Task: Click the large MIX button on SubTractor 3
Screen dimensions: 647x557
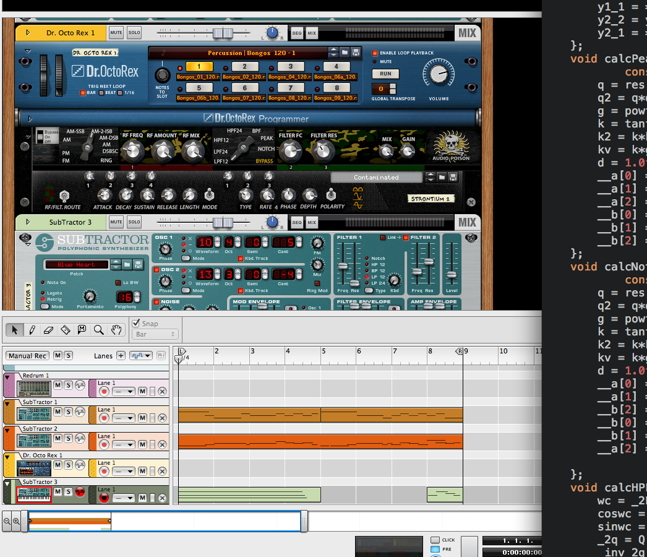Action: tap(467, 222)
